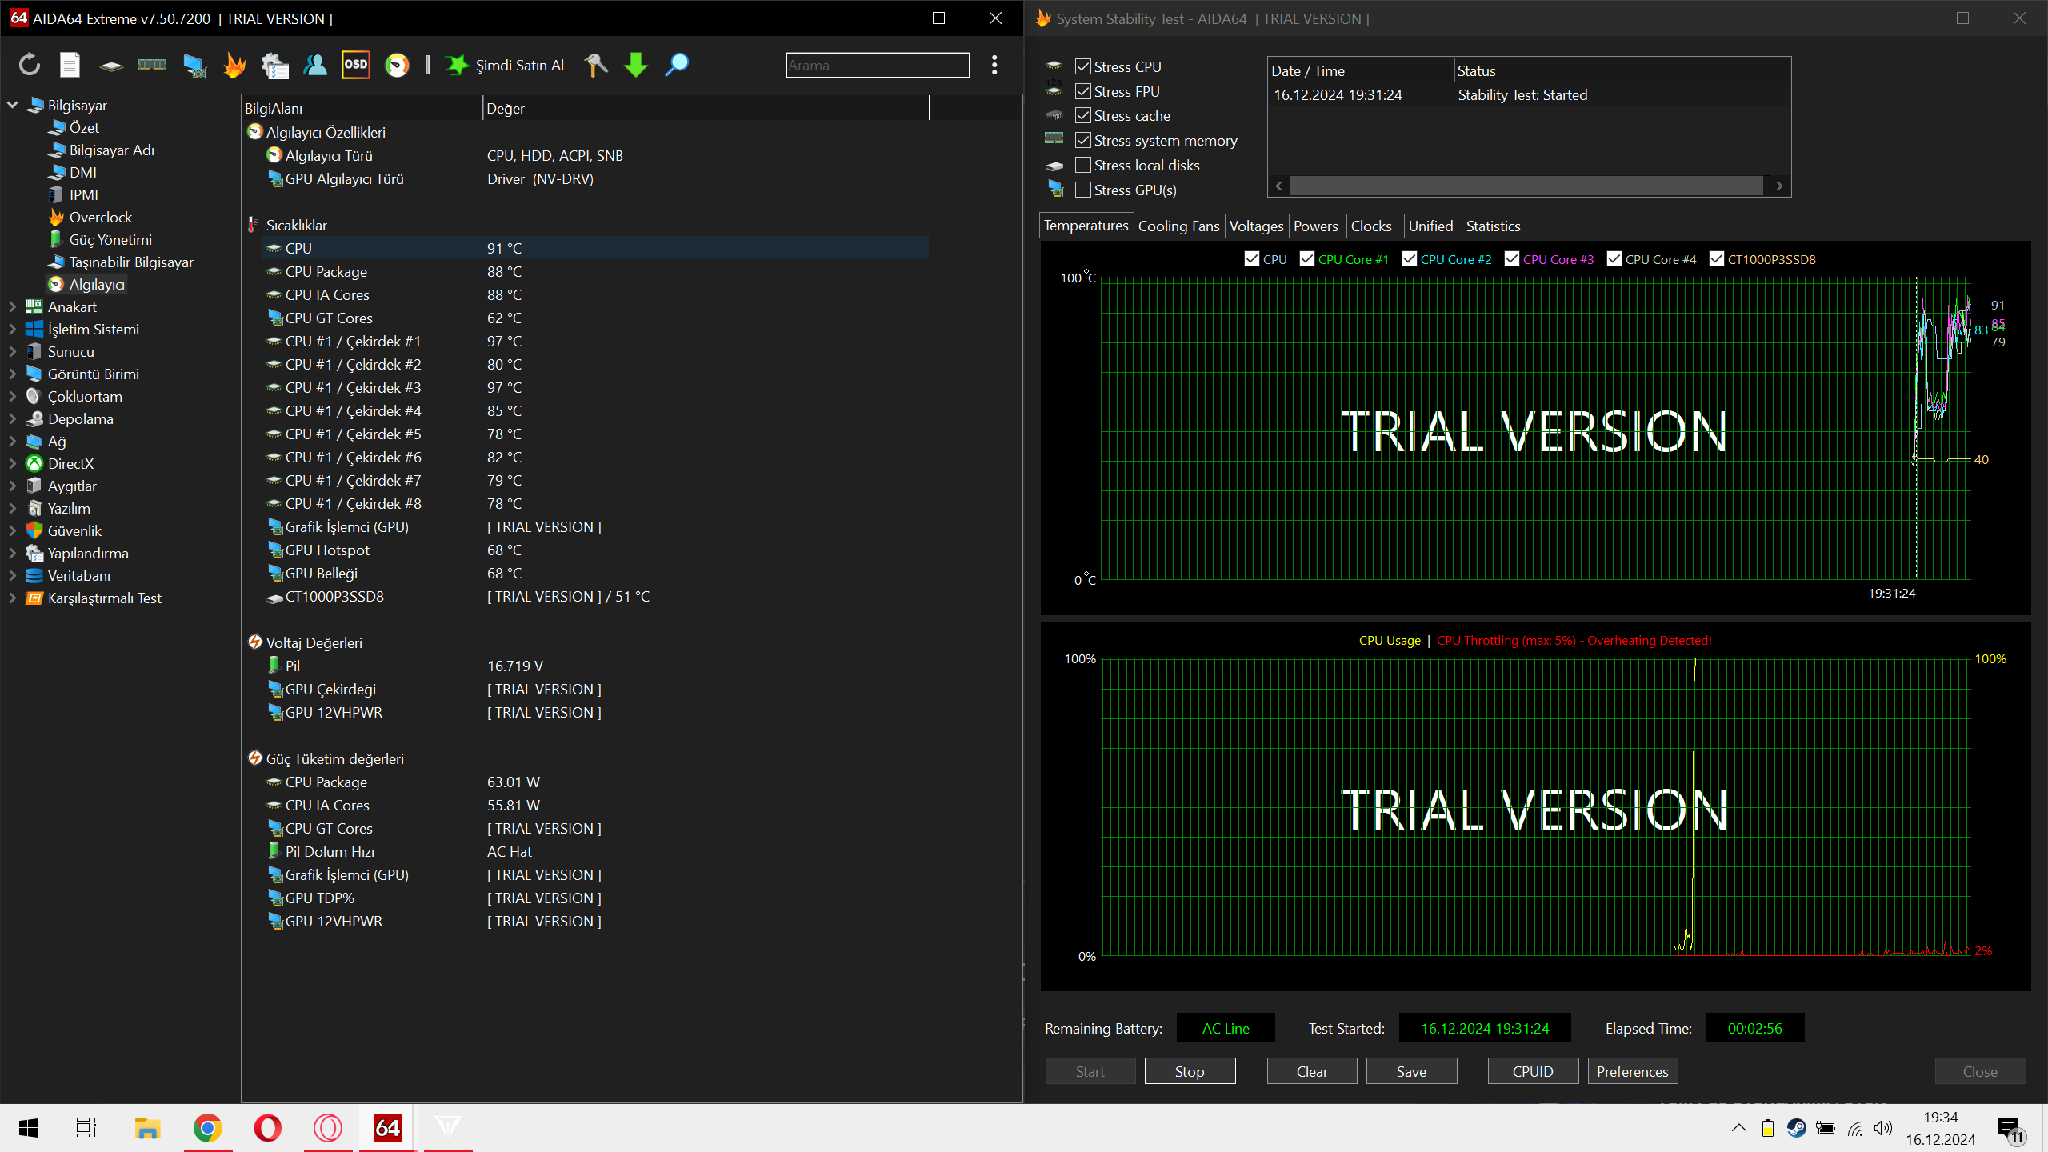Hide CPU Core #3 graph line
This screenshot has height=1152, width=2048.
(1512, 259)
